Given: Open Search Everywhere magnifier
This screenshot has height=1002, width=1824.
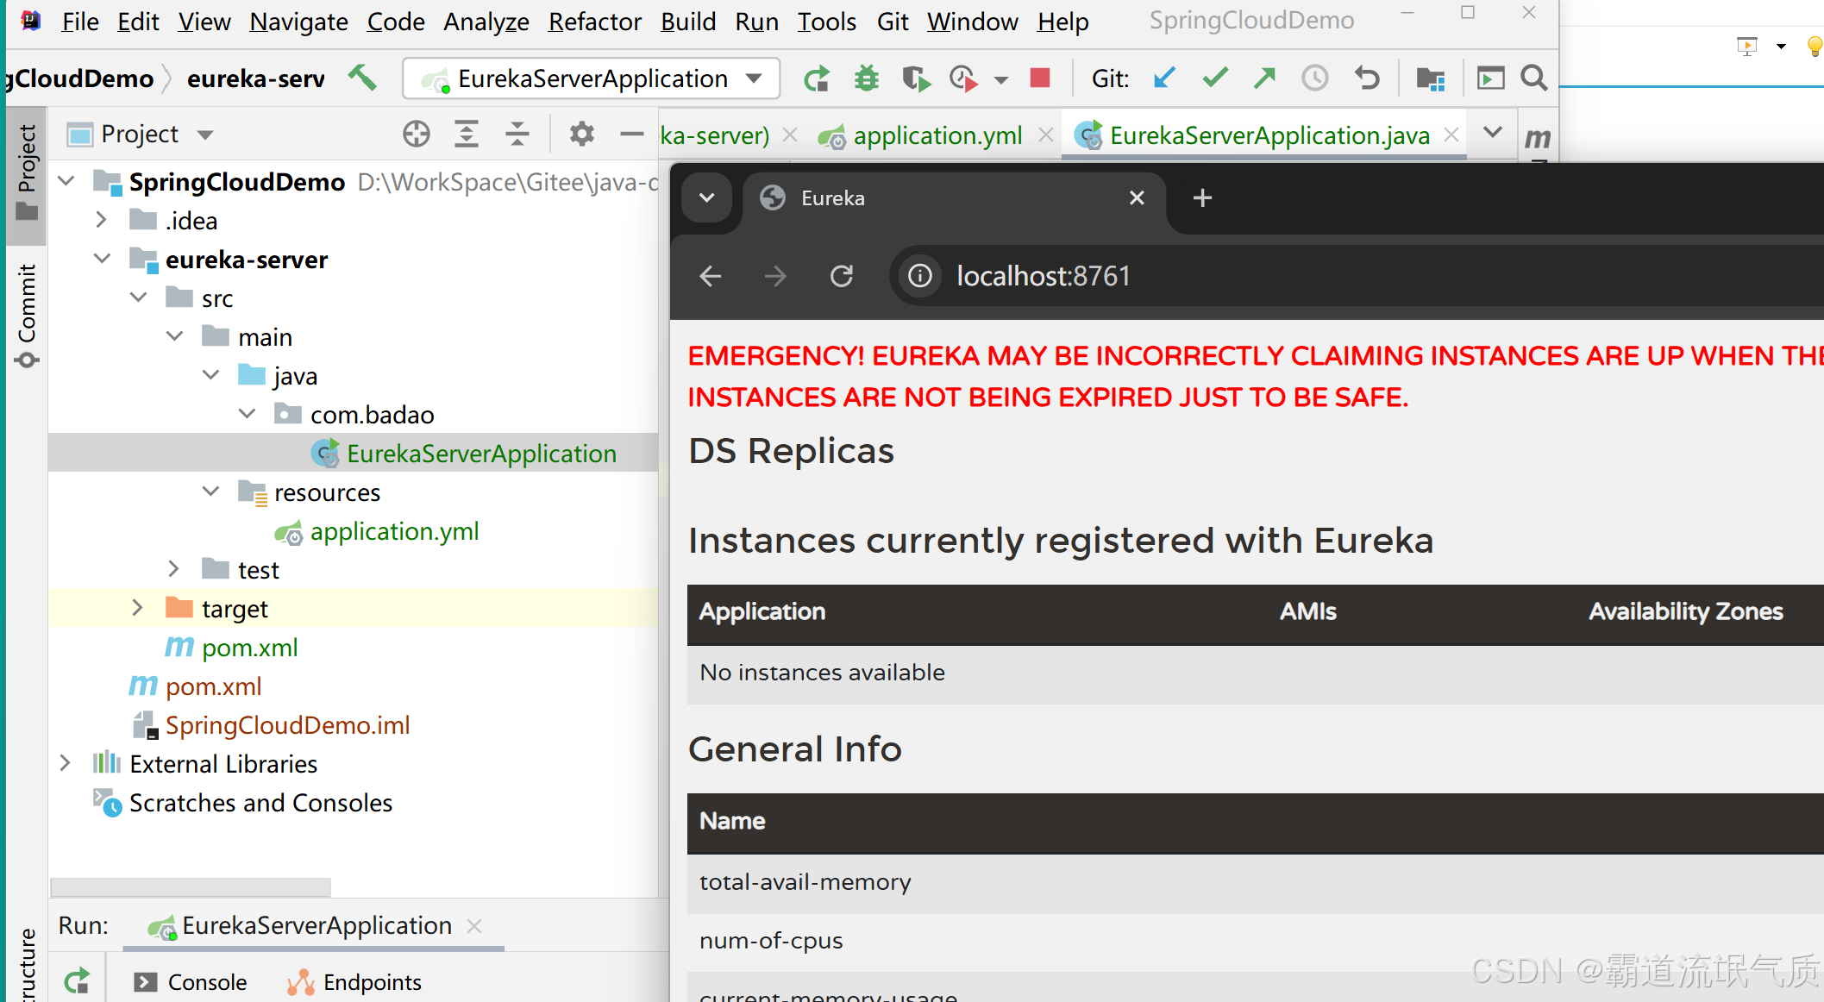Looking at the screenshot, I should pyautogui.click(x=1534, y=78).
